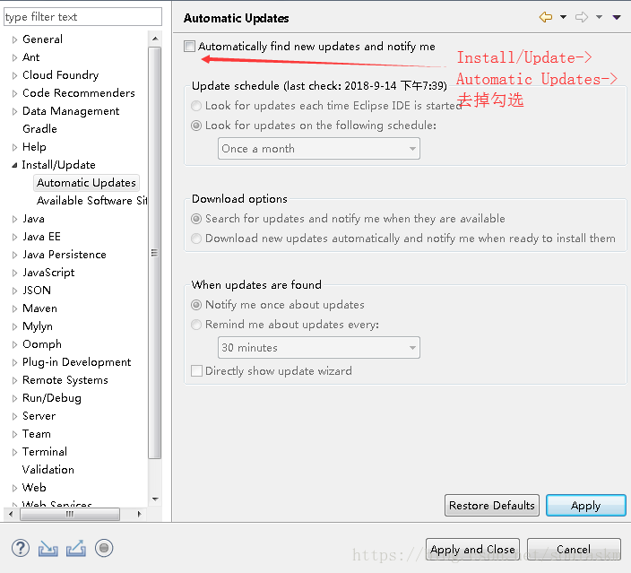The height and width of the screenshot is (573, 631).
Task: Click the Help question mark icon
Action: [20, 548]
